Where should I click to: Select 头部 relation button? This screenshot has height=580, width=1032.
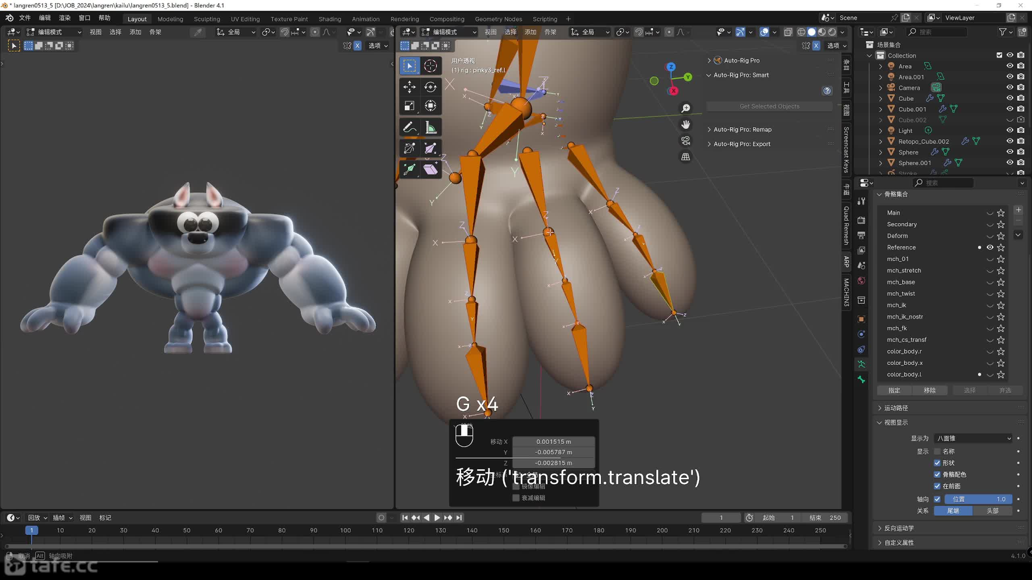click(x=992, y=511)
